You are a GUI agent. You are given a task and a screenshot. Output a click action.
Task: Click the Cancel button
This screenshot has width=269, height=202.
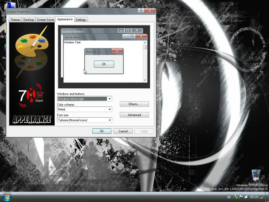coord(123,131)
